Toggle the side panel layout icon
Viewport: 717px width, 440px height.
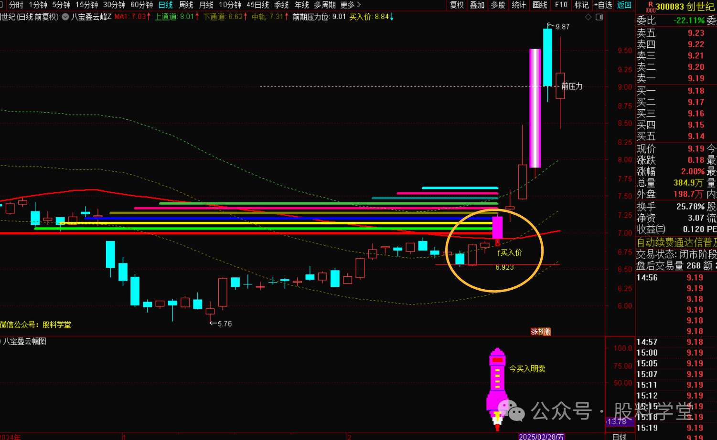(x=599, y=17)
